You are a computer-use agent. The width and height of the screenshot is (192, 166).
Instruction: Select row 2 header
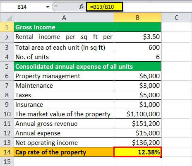coord(7,37)
